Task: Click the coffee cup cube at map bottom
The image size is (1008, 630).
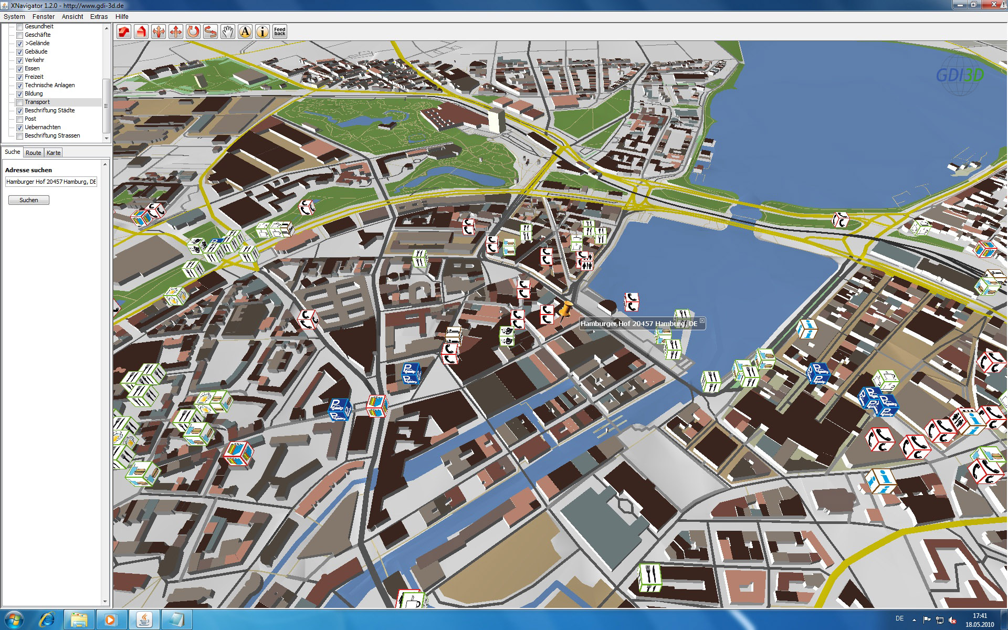Action: click(x=412, y=600)
